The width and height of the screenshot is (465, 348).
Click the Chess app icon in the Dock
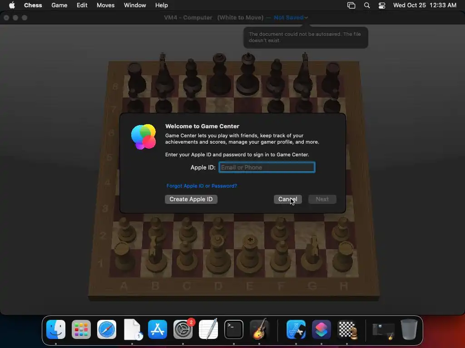pyautogui.click(x=347, y=329)
